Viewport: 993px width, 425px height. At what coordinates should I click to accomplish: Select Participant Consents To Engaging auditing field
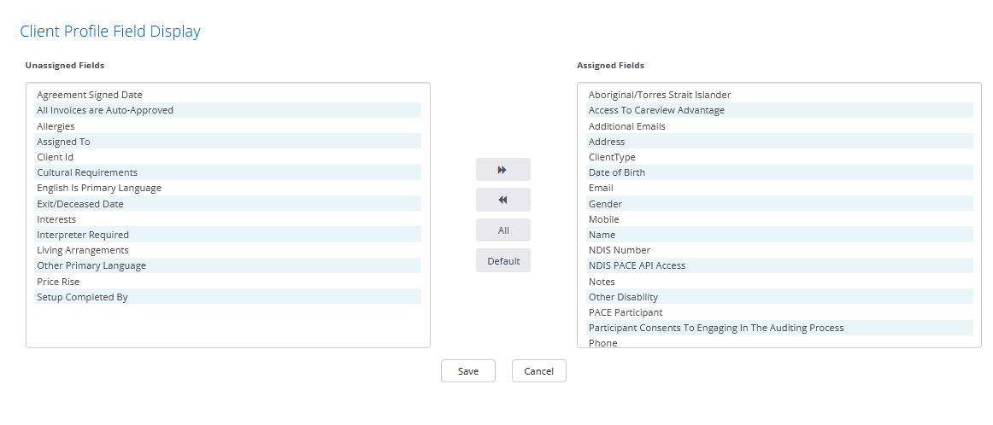tap(779, 328)
